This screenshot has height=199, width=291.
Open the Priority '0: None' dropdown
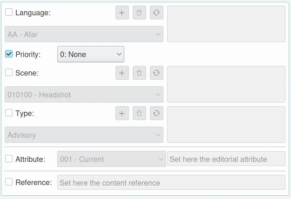(x=91, y=54)
